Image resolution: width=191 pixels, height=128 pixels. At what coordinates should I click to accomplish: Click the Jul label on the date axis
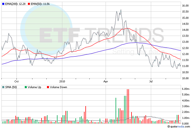point(151,81)
